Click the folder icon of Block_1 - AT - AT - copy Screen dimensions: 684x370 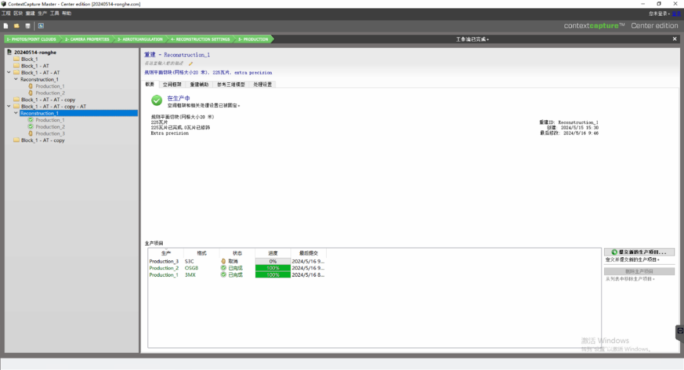(x=16, y=99)
